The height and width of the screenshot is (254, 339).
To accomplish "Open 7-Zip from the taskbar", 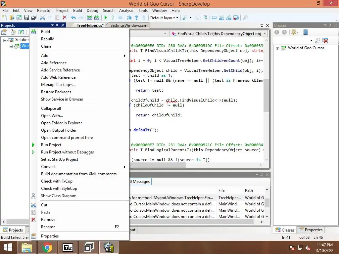I will [x=68, y=247].
